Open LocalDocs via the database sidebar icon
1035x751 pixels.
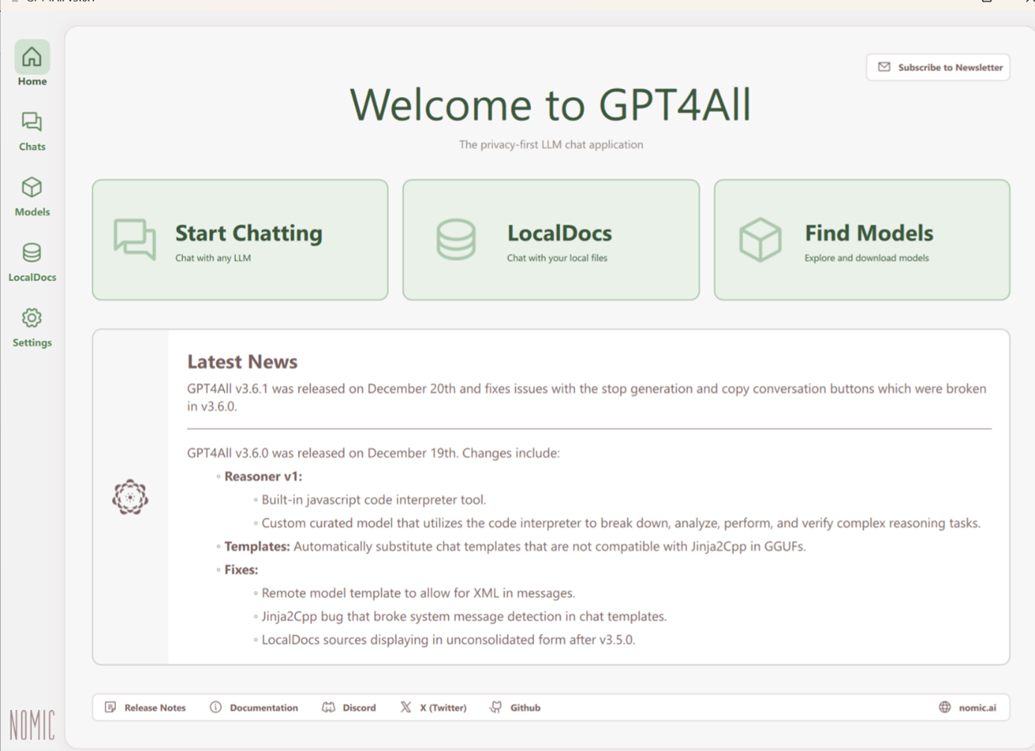[31, 253]
